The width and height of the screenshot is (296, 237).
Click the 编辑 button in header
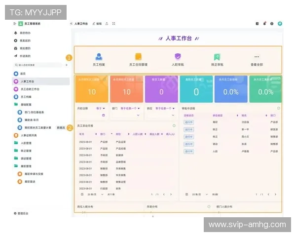[97, 24]
